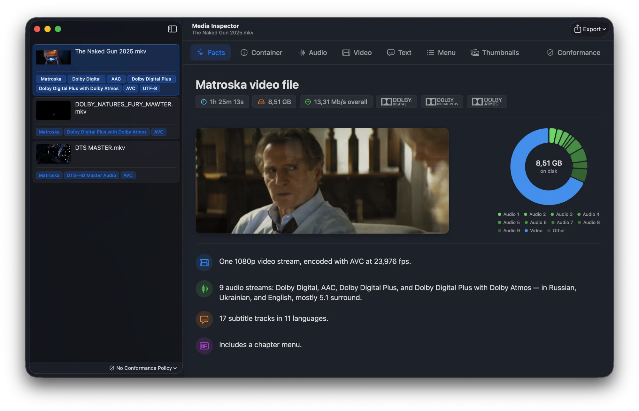Click the disk icon in 8,51 GB badge
The width and height of the screenshot is (639, 411).
tap(261, 102)
